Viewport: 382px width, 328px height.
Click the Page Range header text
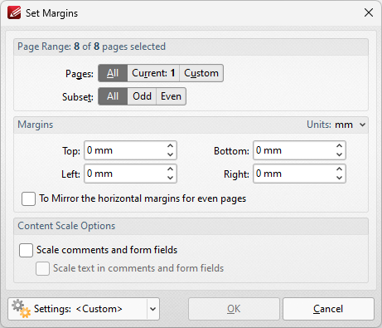[x=91, y=47]
